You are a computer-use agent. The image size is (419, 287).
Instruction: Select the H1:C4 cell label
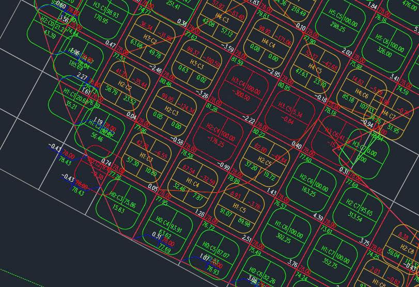(193, 183)
